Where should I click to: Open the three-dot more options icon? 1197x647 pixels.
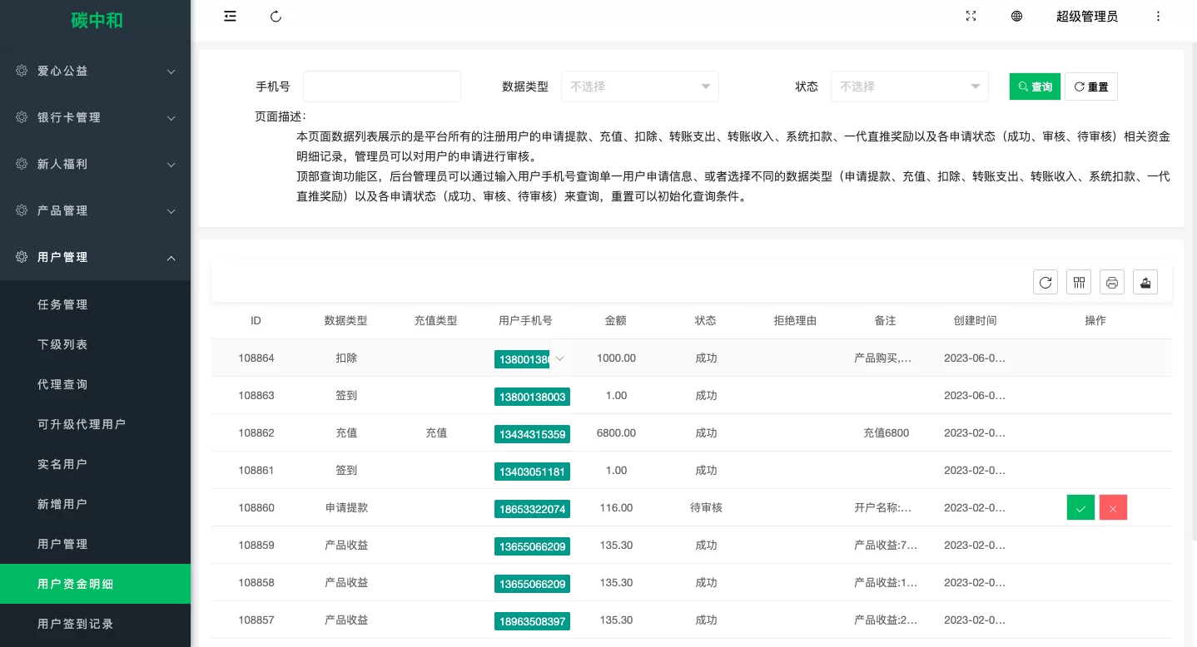point(1159,16)
